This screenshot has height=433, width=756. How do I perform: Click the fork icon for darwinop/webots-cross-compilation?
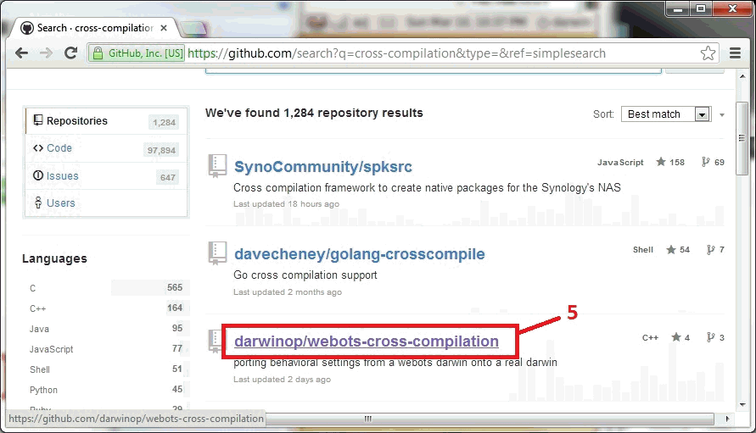(710, 337)
